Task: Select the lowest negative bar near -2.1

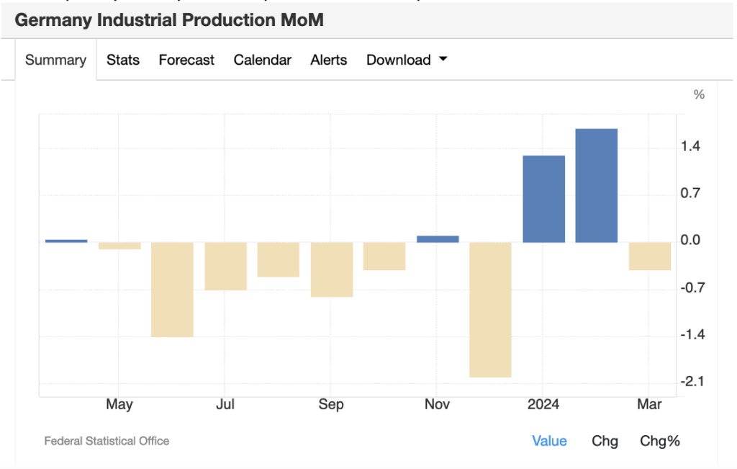Action: tap(490, 310)
